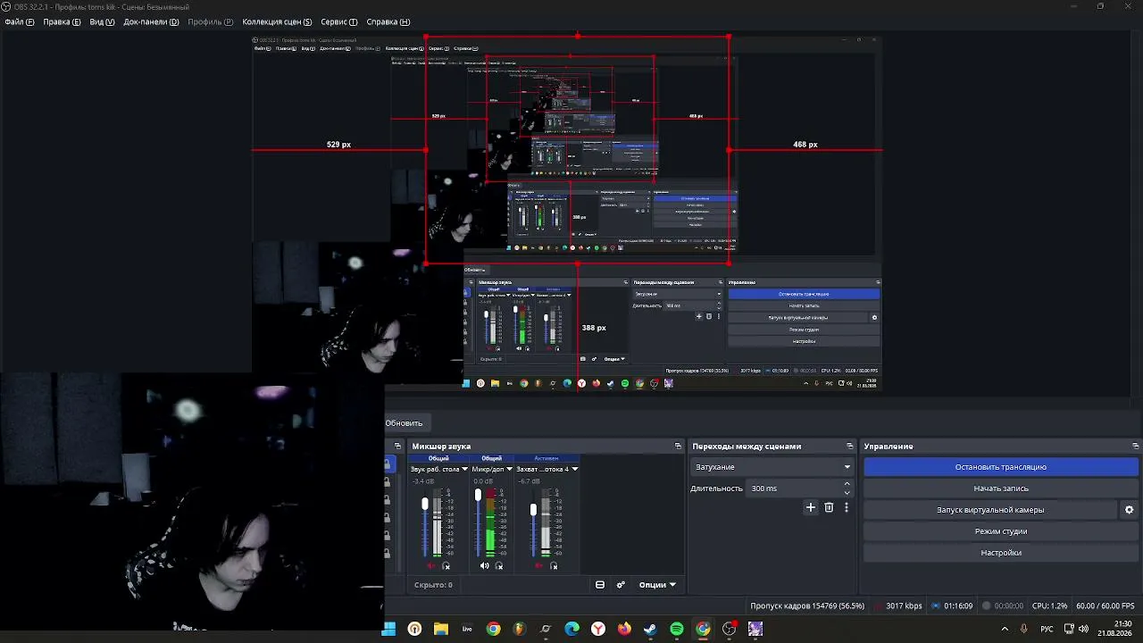Click the Скрыто: 0 label in mixer
Image resolution: width=1143 pixels, height=643 pixels.
coord(433,585)
